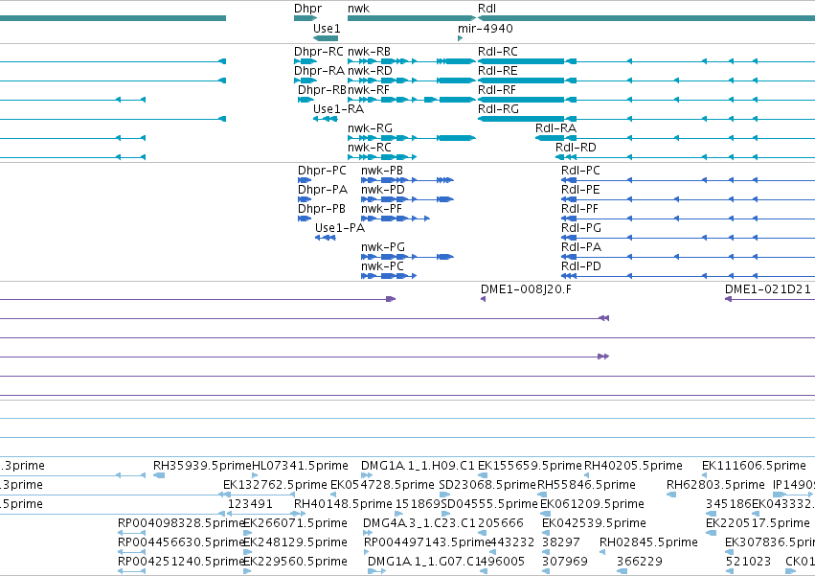The image size is (815, 576).
Task: Select the Rdl-PC protein feature
Action: point(689,180)
